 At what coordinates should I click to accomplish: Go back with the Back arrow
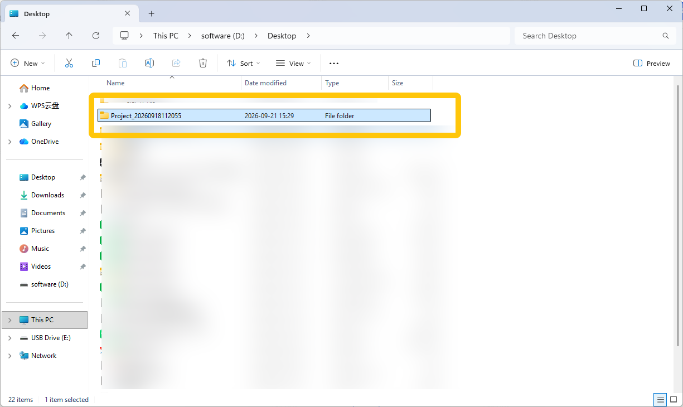point(16,36)
